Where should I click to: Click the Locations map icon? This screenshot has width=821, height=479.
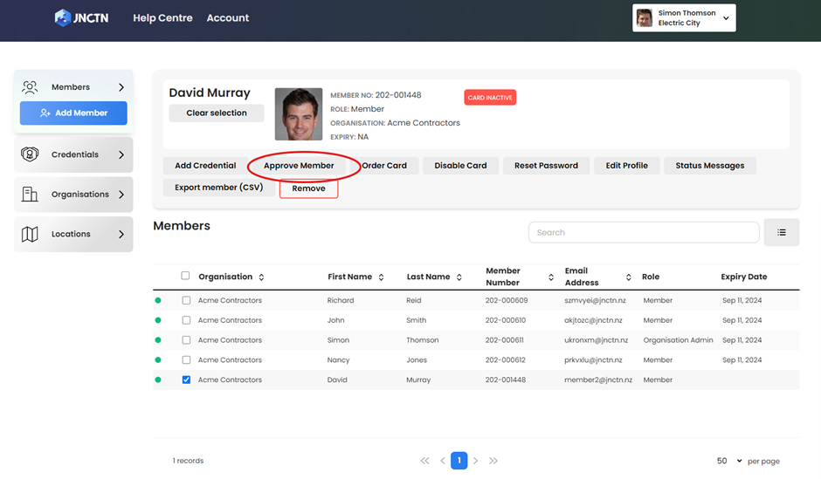(31, 234)
